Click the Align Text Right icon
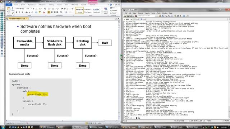 pyautogui.click(x=55, y=12)
